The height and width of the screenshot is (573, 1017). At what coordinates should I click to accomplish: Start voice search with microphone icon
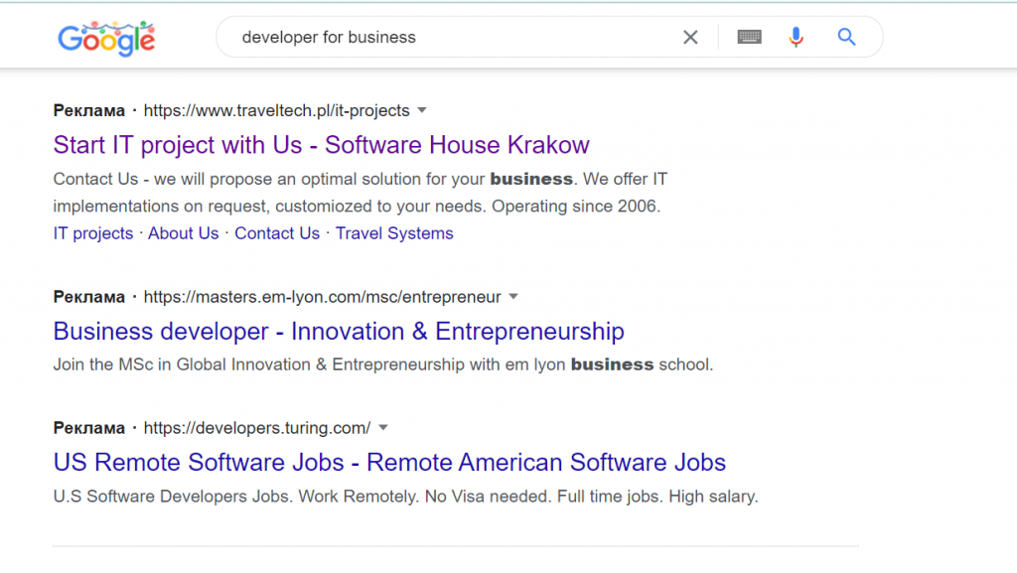pyautogui.click(x=796, y=38)
